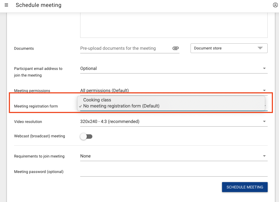Click the SCHEDULE MEETING button

pos(245,187)
